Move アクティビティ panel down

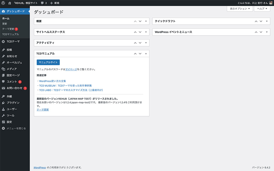click(x=140, y=43)
